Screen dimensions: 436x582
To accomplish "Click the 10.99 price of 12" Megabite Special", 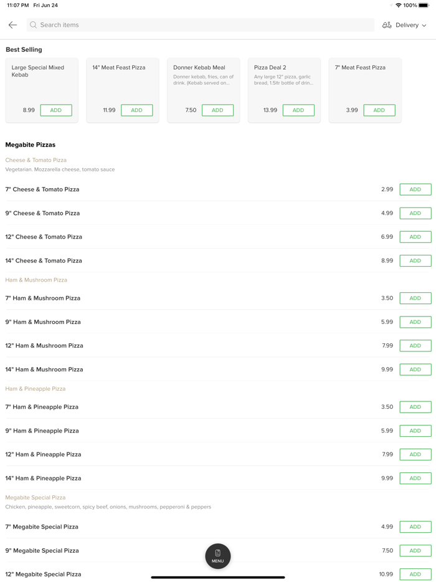I will tap(386, 574).
